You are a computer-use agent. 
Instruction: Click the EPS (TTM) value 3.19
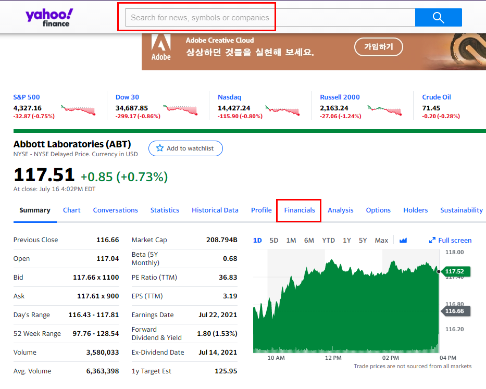pyautogui.click(x=230, y=296)
